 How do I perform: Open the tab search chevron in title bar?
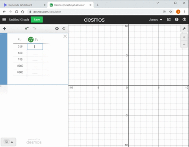pyautogui.click(x=157, y=3)
